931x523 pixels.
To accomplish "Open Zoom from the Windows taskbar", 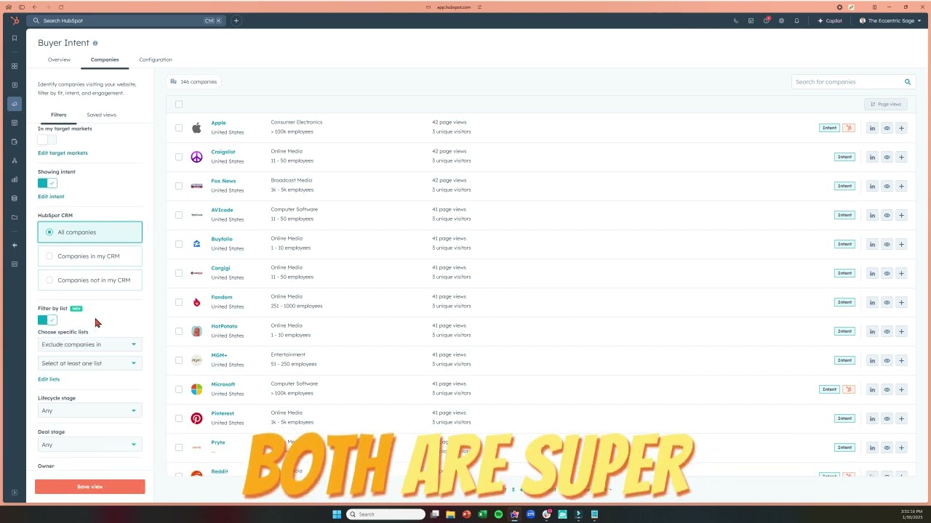I will pyautogui.click(x=530, y=514).
